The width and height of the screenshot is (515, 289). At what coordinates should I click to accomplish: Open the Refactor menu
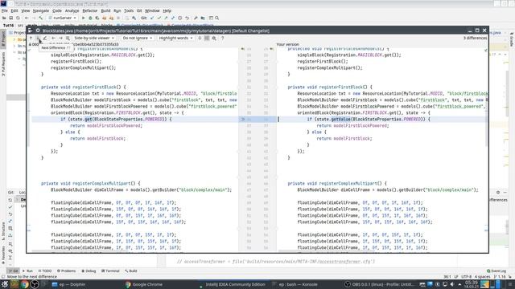click(x=89, y=10)
